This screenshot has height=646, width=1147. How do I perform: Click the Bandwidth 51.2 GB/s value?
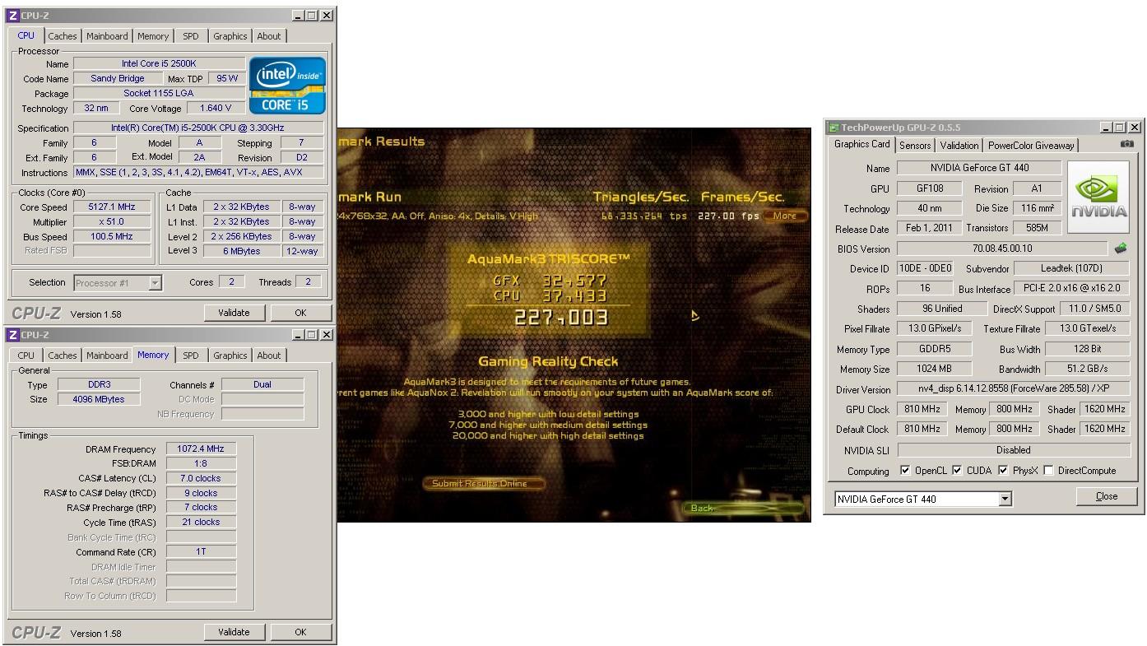(x=1088, y=369)
